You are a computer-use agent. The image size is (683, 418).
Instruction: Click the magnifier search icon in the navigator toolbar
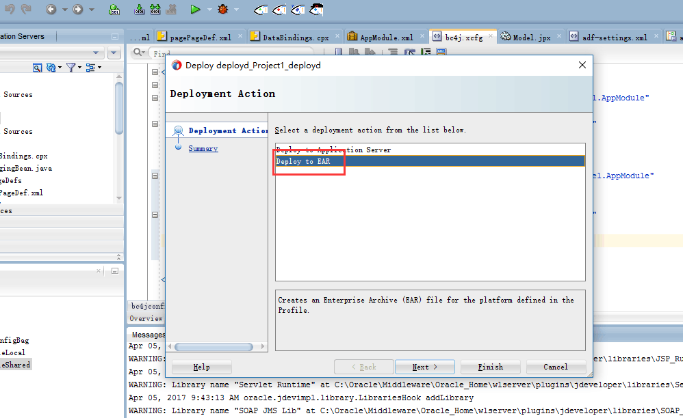coord(38,68)
